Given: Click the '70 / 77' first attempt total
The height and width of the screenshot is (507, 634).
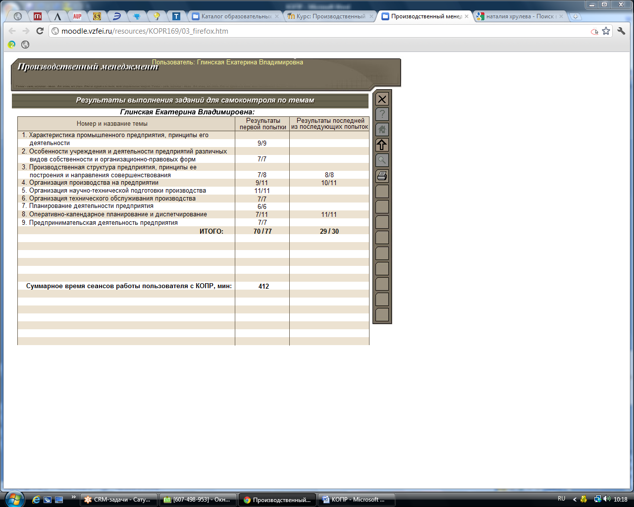Looking at the screenshot, I should coord(263,231).
